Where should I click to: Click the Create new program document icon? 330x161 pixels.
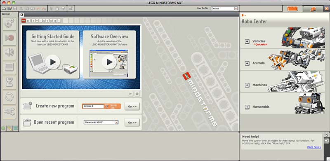[x=27, y=106]
